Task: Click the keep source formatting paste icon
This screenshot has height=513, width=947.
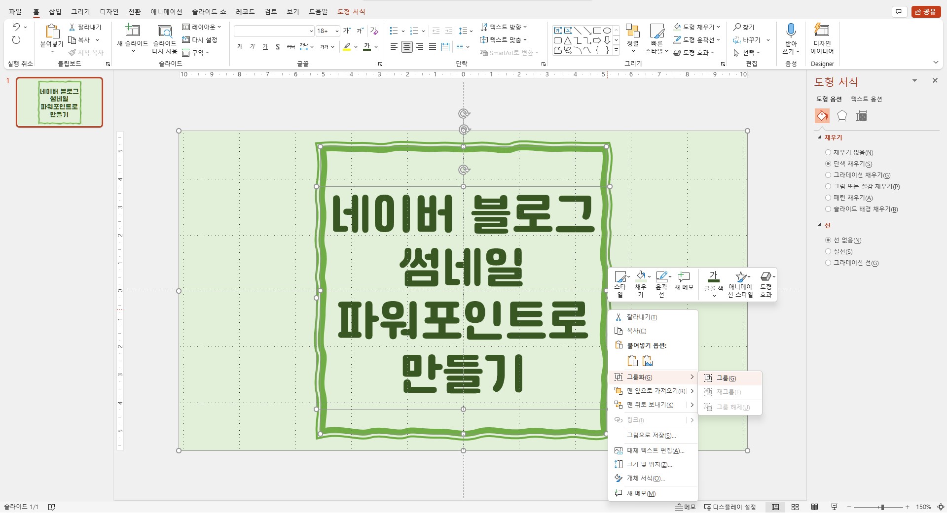Action: click(x=632, y=361)
